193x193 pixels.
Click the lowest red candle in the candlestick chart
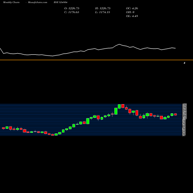(x=52, y=135)
